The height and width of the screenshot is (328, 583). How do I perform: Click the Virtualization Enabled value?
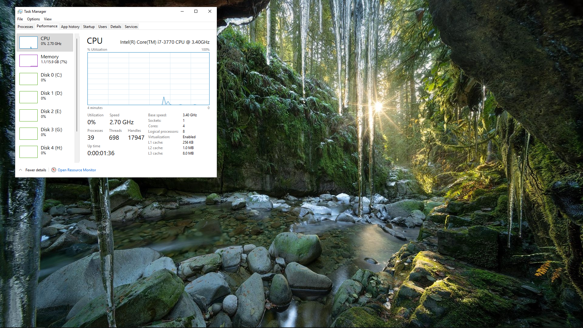(189, 137)
